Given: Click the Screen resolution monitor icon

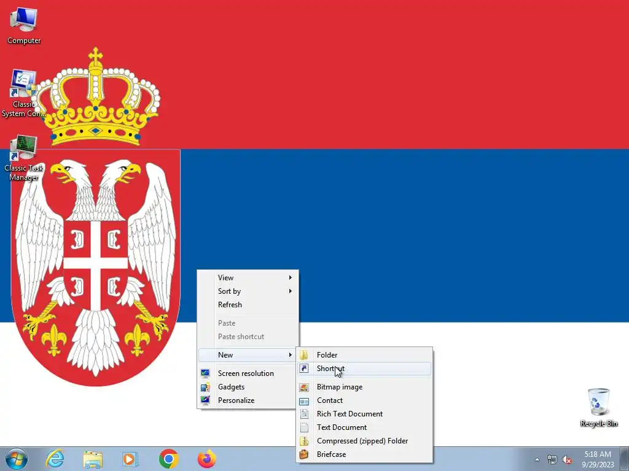Looking at the screenshot, I should (x=205, y=373).
